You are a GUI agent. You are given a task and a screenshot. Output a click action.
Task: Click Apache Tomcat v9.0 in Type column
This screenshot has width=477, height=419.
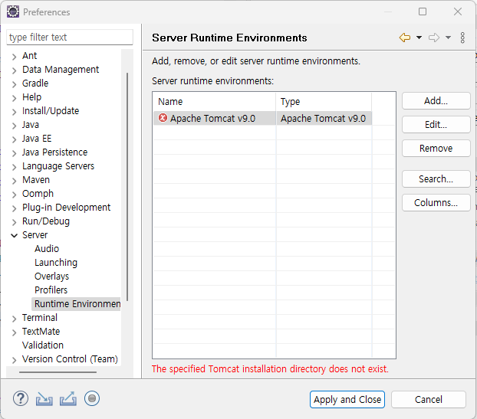coord(323,118)
